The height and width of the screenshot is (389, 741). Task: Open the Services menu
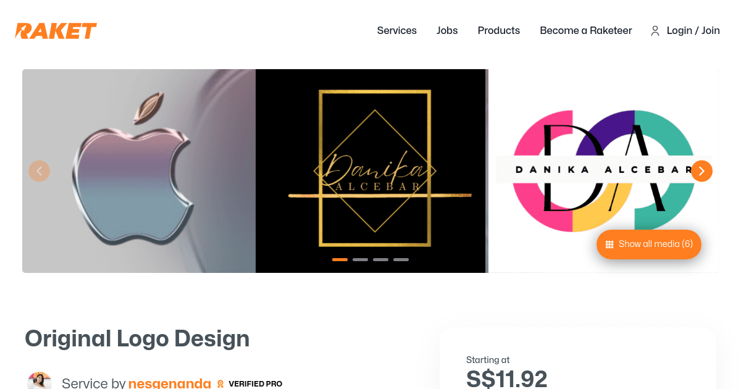tap(397, 30)
